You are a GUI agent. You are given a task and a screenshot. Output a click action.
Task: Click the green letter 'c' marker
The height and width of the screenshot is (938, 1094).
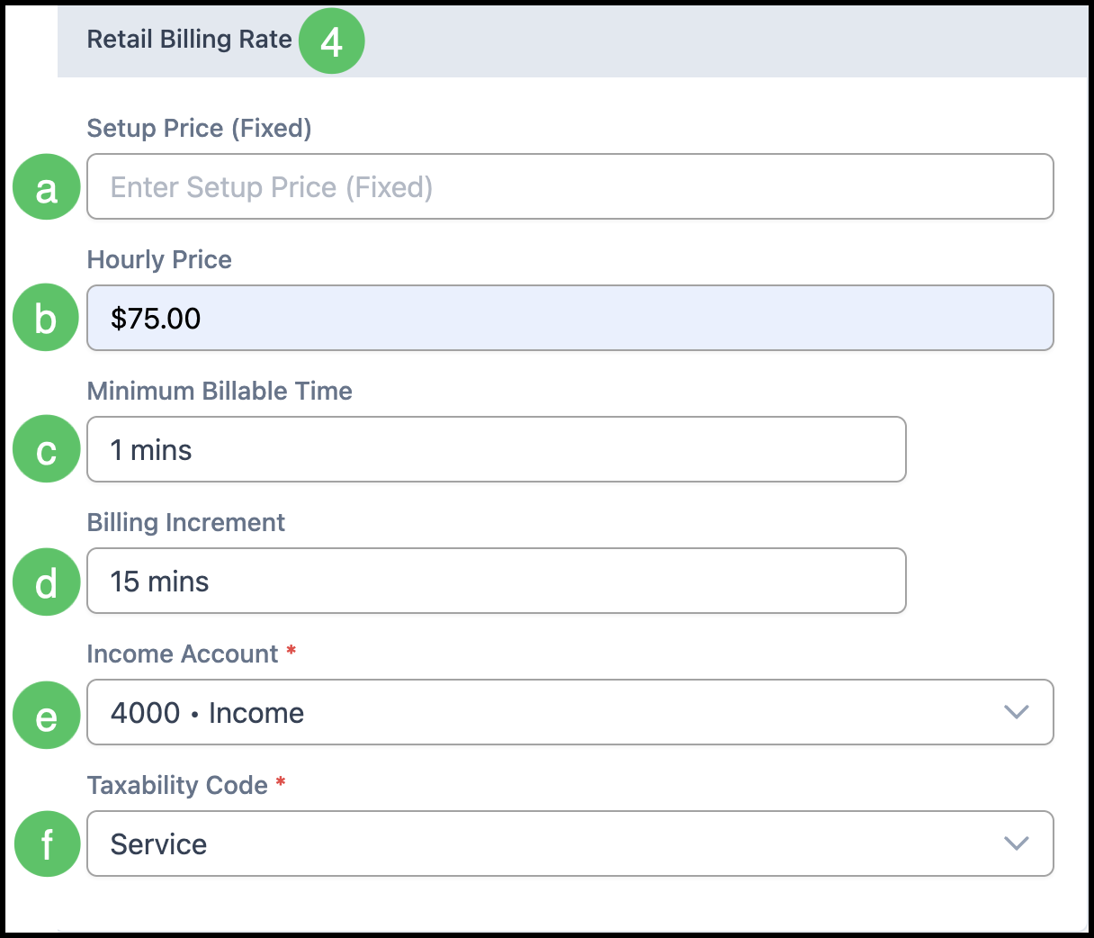(47, 449)
